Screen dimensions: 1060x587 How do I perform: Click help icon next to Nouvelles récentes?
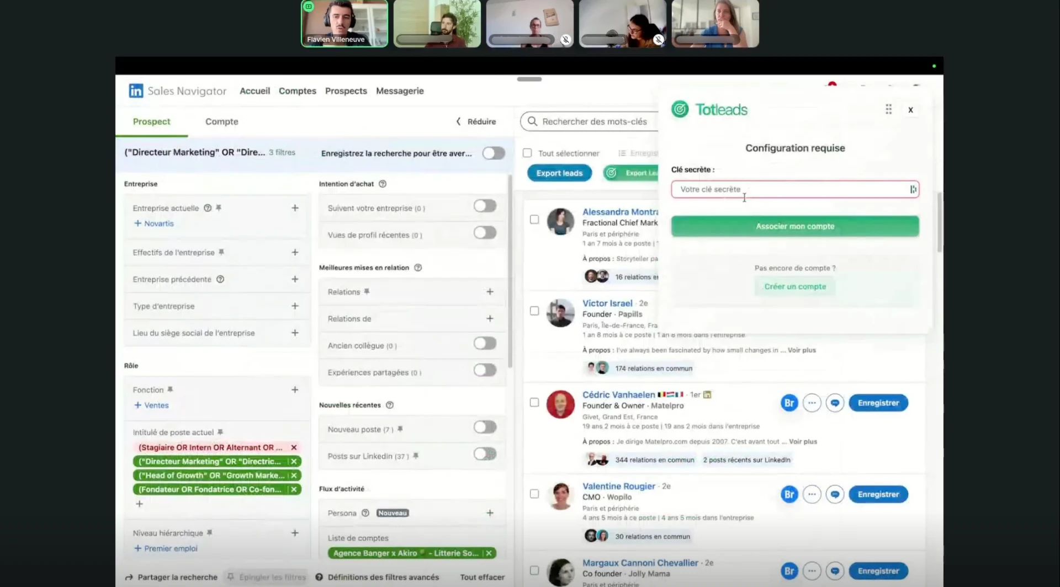(390, 405)
